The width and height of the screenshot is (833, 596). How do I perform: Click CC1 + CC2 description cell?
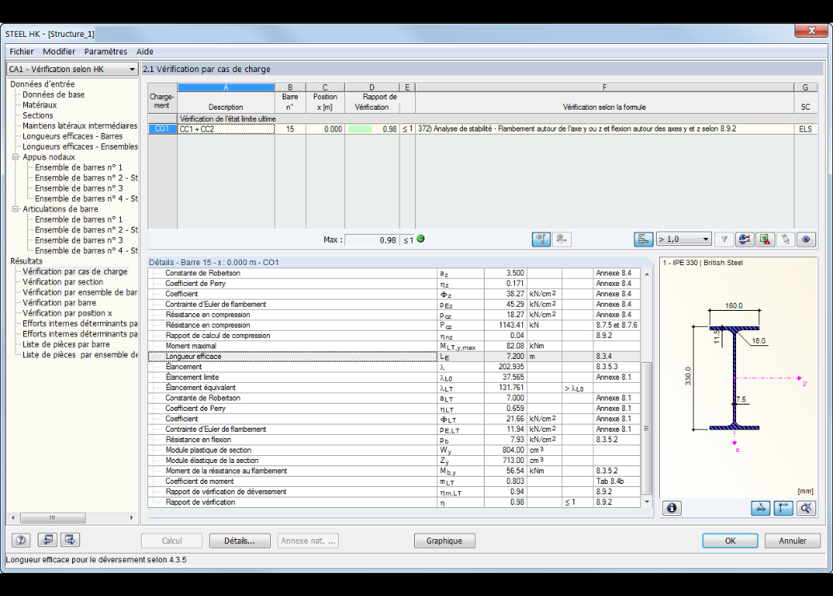[226, 129]
